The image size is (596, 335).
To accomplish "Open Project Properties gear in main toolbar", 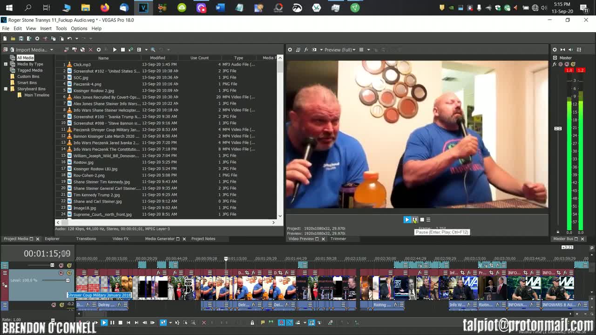I will pyautogui.click(x=37, y=38).
